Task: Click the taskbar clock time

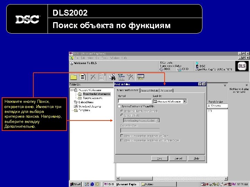Action: (242, 184)
